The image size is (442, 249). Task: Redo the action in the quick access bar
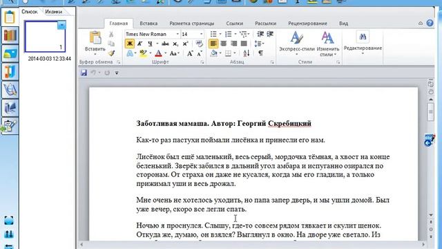[107, 73]
